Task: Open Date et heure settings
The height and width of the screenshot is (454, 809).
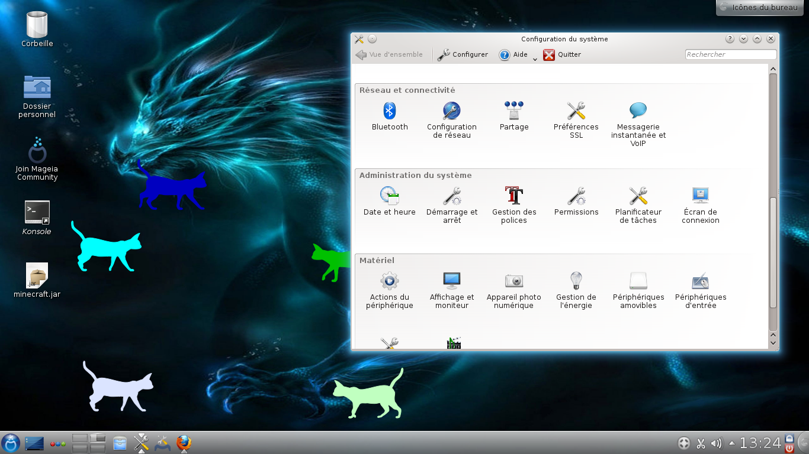Action: (390, 202)
